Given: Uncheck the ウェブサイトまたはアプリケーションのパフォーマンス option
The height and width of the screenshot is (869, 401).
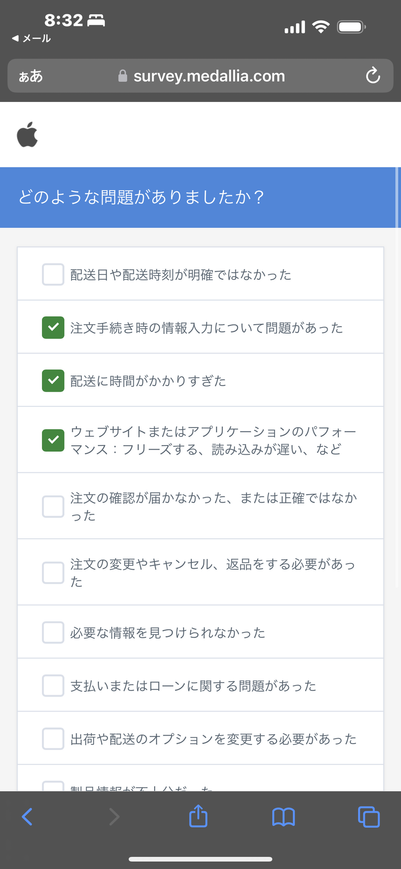Looking at the screenshot, I should 53,440.
